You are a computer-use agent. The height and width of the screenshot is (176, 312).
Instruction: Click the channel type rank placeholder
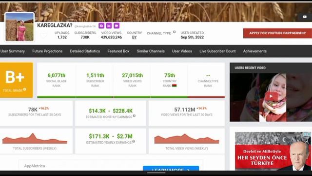pos(208,76)
